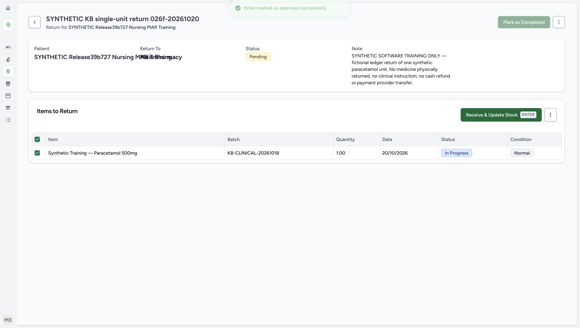
Task: Open the outline calendar sidebar icon
Action: 8,96
